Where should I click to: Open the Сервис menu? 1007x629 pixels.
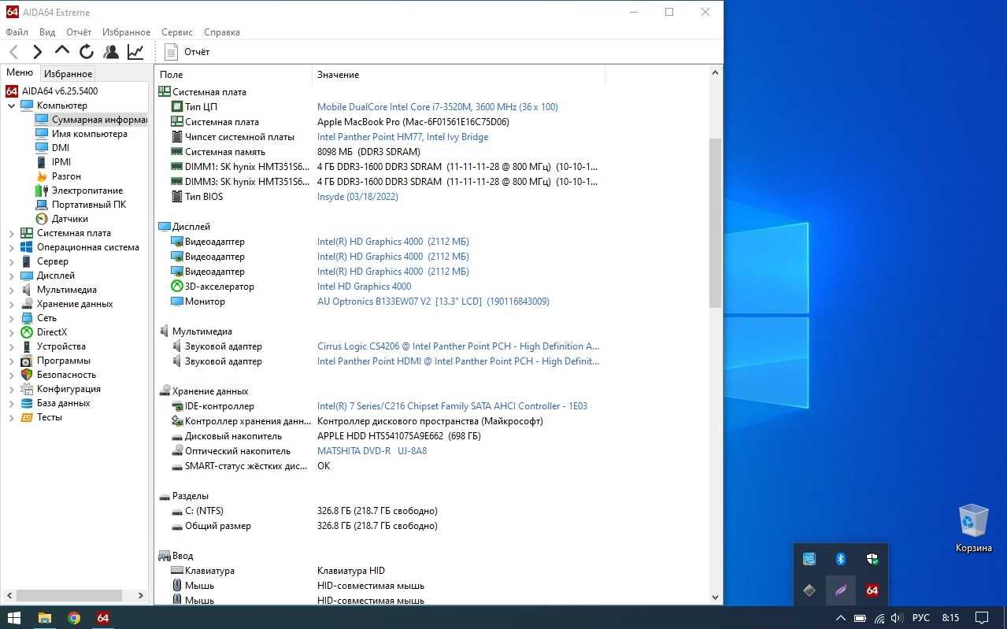[177, 32]
